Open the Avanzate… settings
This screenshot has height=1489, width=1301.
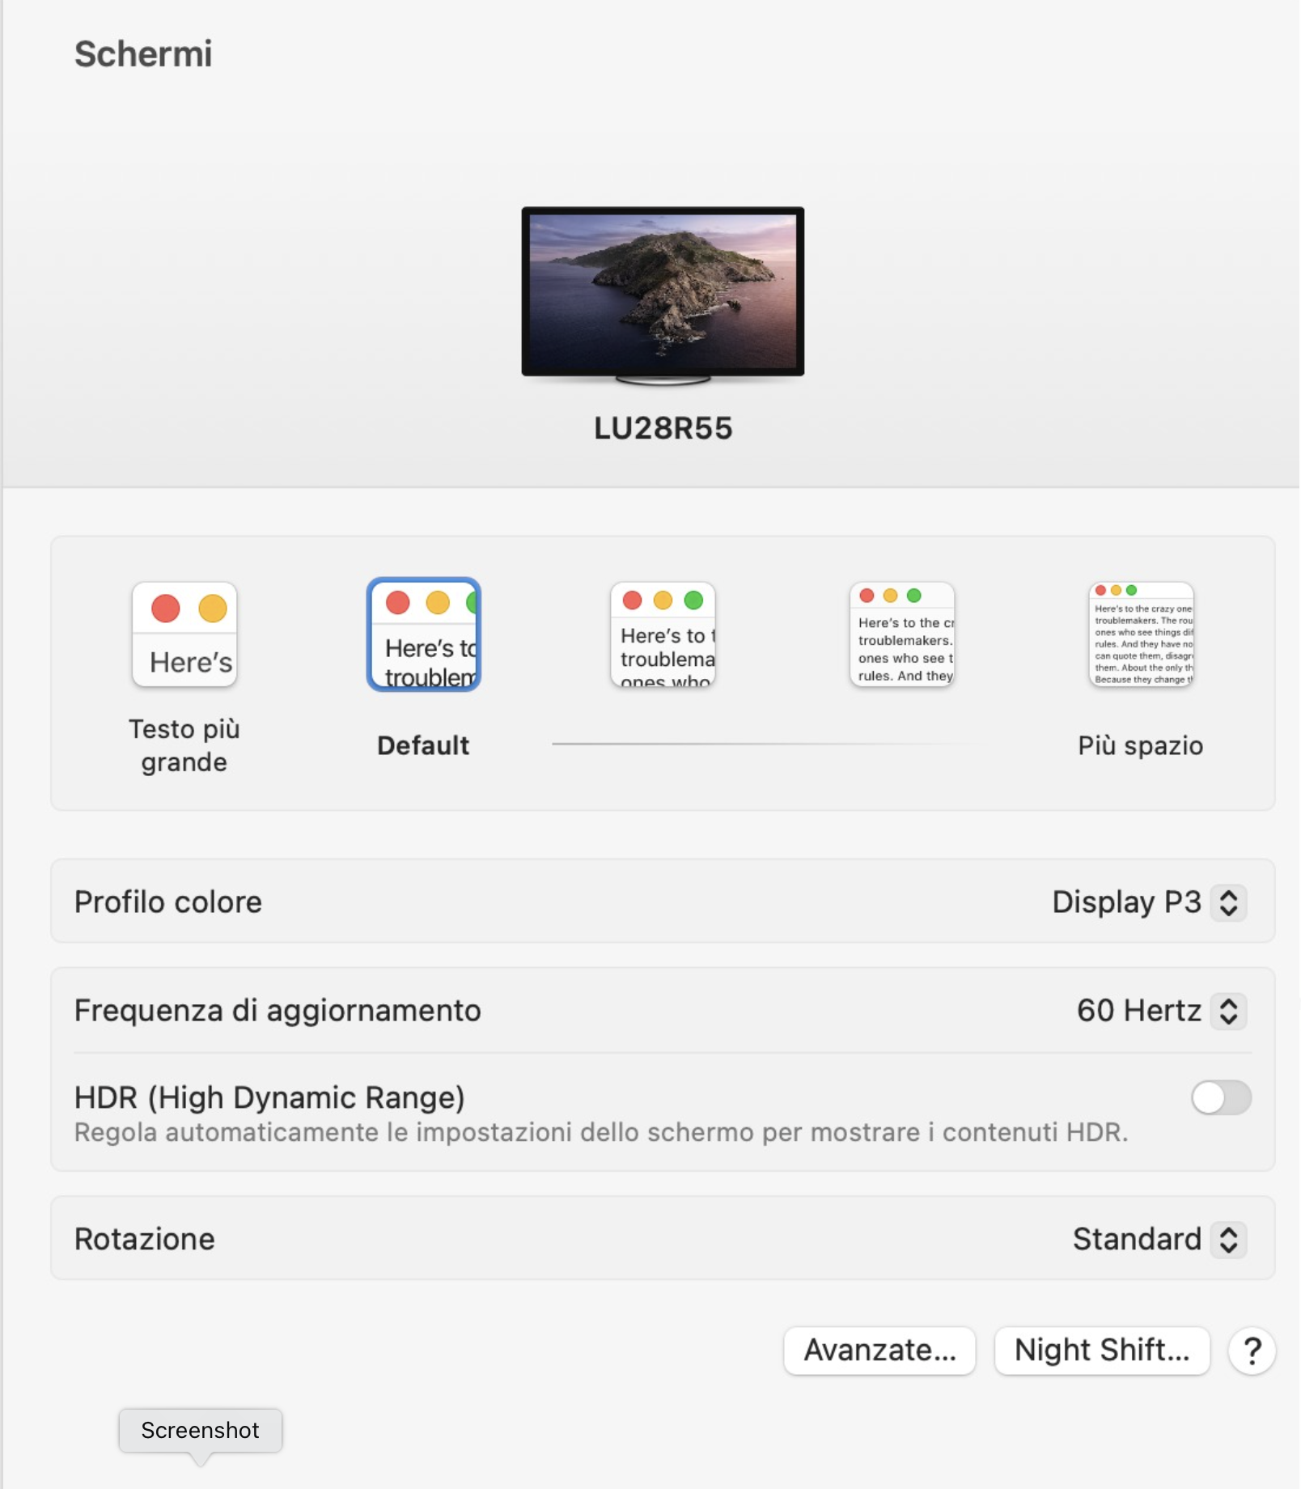point(879,1351)
